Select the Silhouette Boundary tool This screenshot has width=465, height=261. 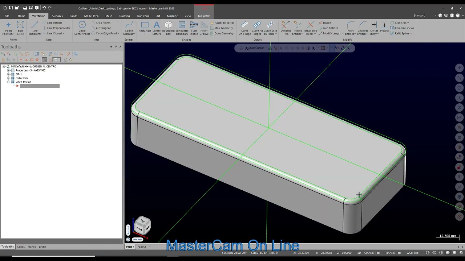182,28
